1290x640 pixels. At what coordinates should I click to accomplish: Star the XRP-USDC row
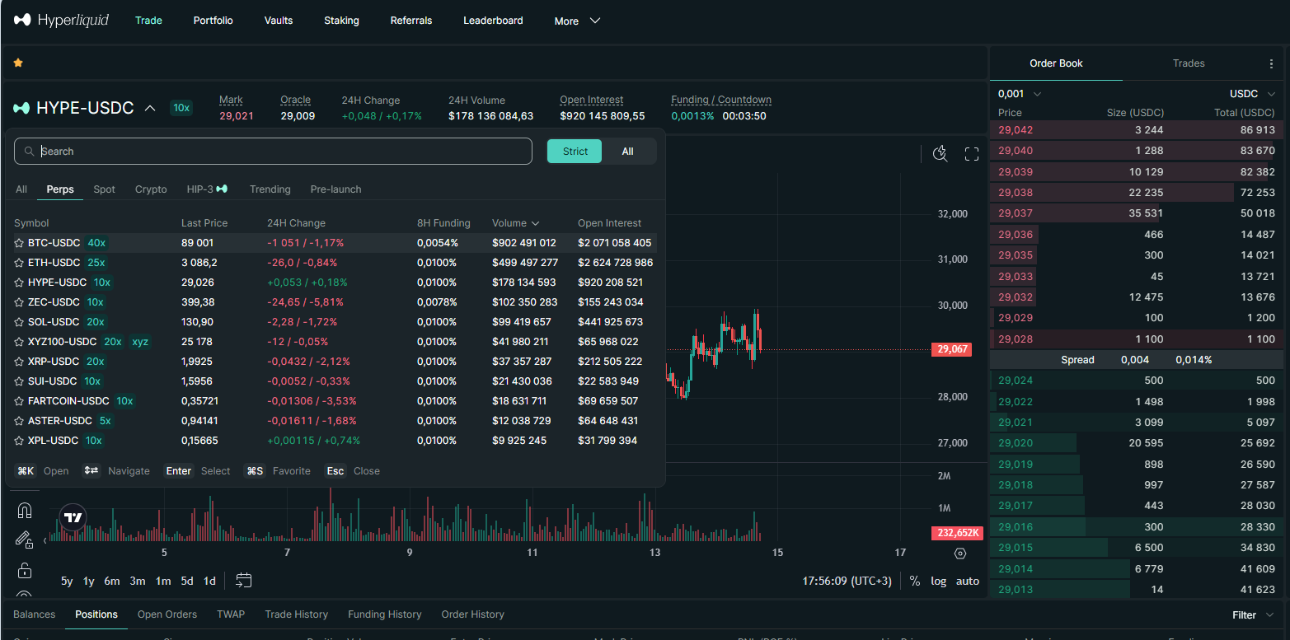[x=19, y=362]
